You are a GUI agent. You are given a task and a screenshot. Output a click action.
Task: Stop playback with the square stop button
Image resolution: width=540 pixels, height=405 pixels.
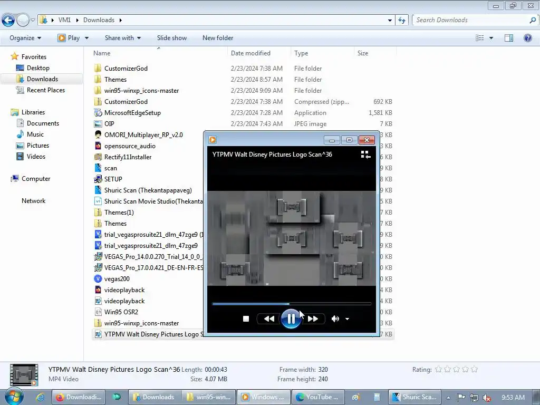(246, 319)
